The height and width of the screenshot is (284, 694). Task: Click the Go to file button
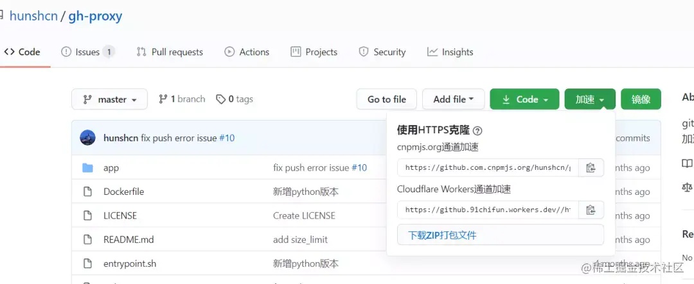387,99
